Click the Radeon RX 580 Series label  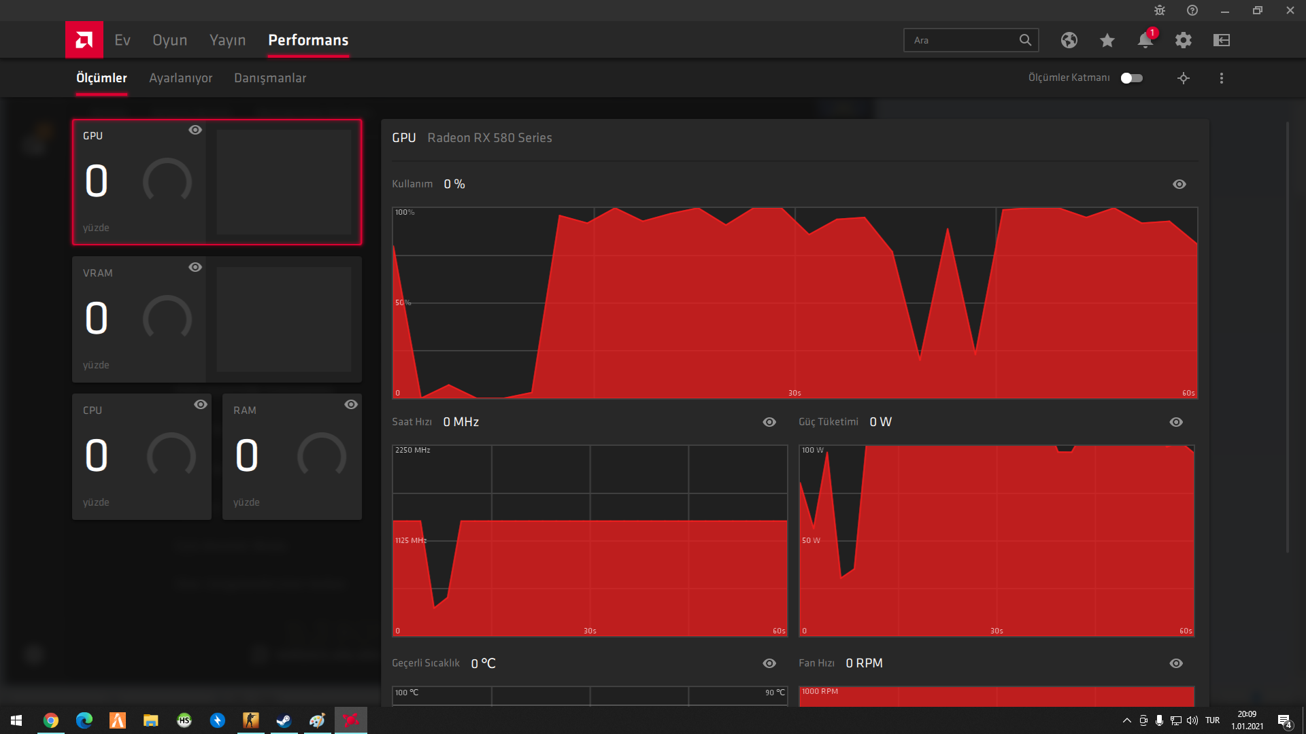(490, 138)
